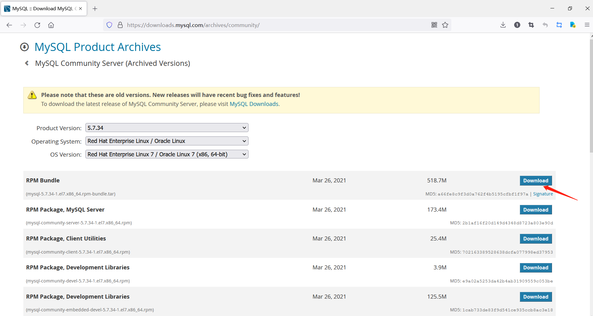593x316 pixels.
Task: Open tracking protection shield icon
Action: pos(109,25)
